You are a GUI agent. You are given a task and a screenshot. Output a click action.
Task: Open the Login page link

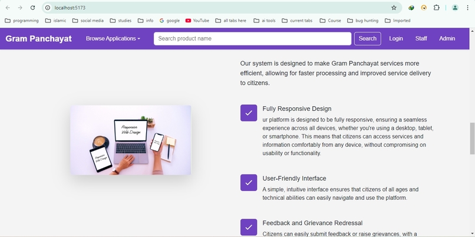click(x=396, y=38)
